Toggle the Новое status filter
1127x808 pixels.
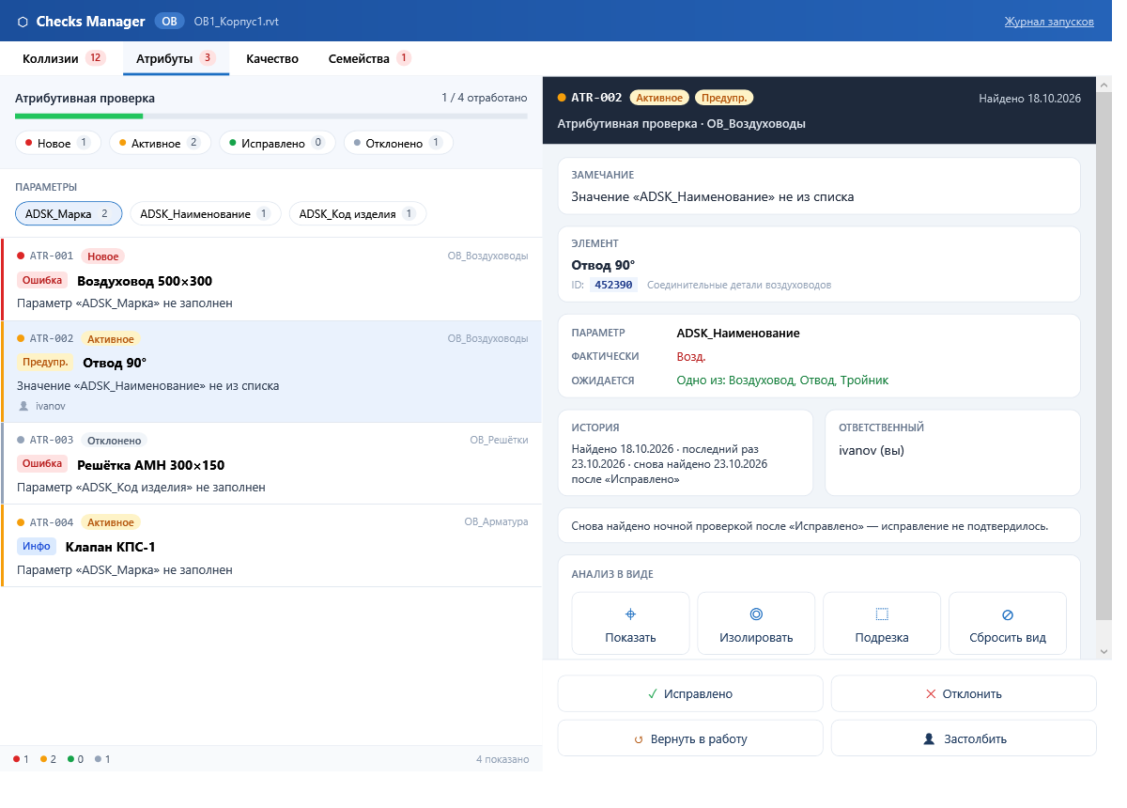(x=57, y=143)
